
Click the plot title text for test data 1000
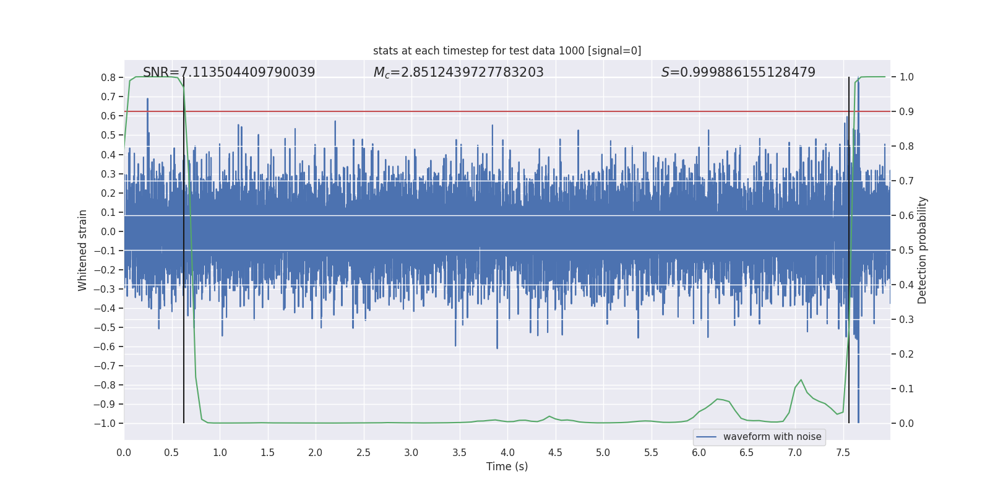point(507,51)
